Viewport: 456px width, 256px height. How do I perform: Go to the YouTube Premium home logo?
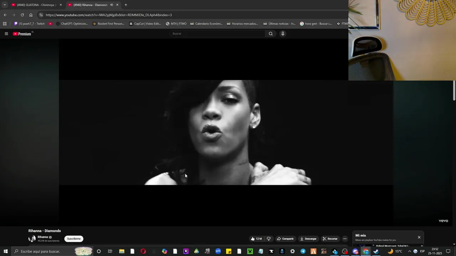click(22, 34)
